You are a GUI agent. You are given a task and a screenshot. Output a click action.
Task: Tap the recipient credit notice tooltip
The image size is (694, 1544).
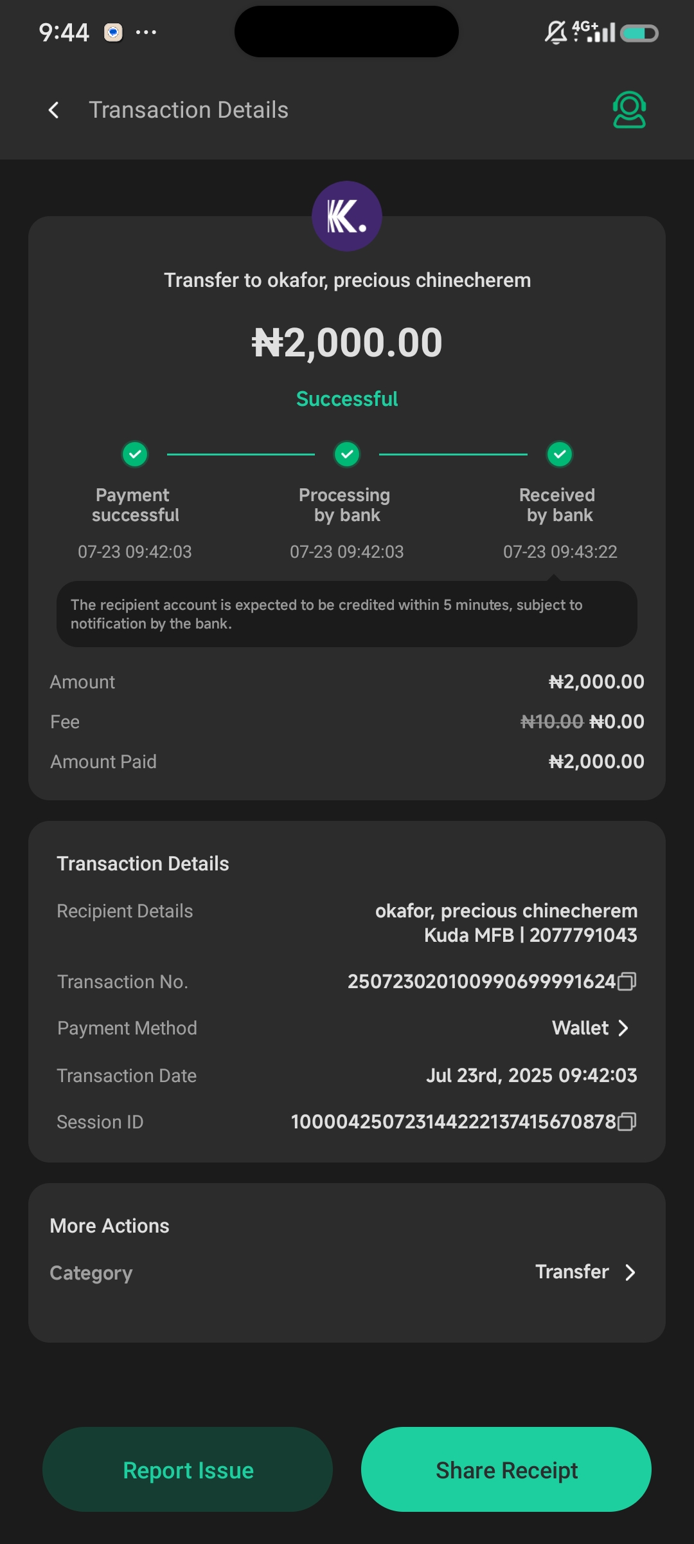(x=347, y=614)
